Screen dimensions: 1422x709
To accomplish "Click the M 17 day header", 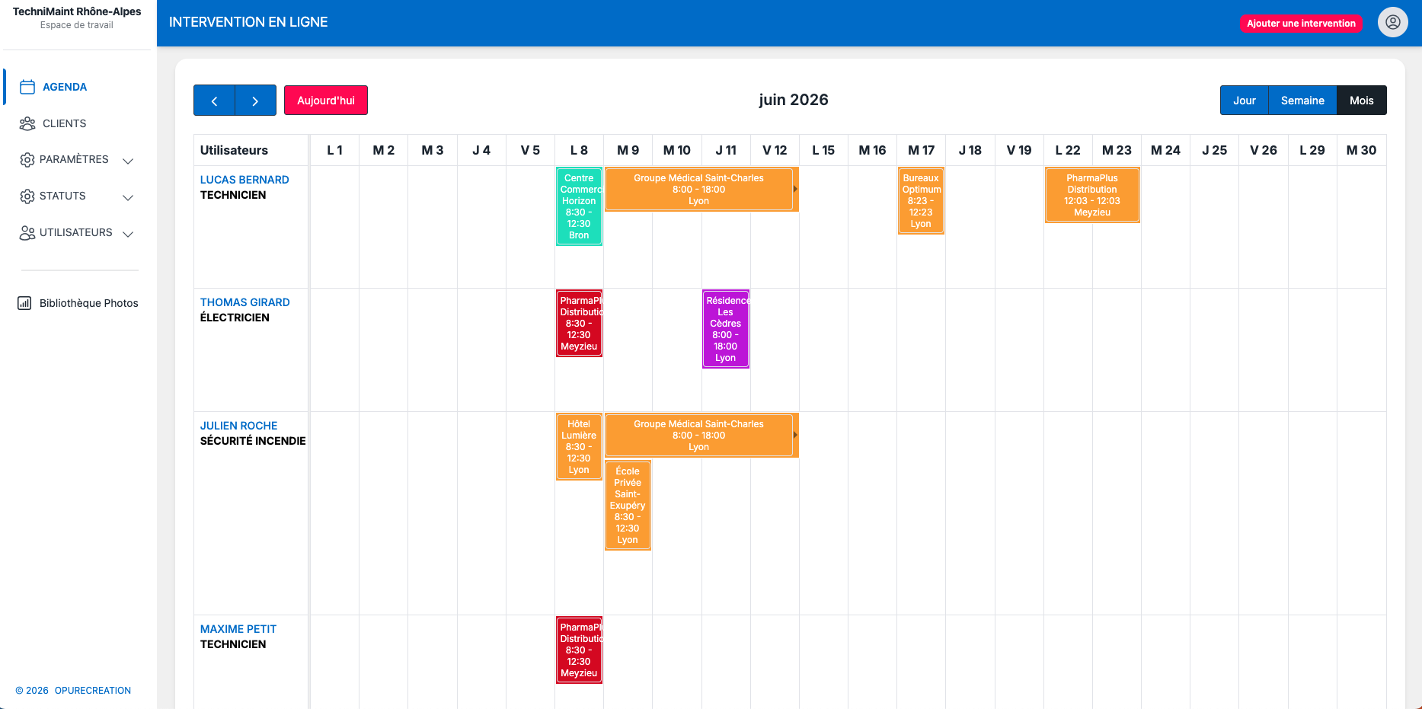I will 921,150.
